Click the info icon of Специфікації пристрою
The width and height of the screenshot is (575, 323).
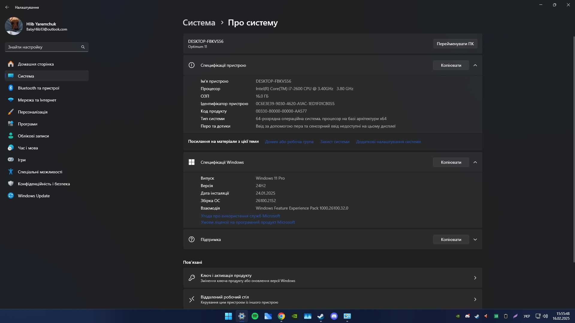pyautogui.click(x=191, y=65)
